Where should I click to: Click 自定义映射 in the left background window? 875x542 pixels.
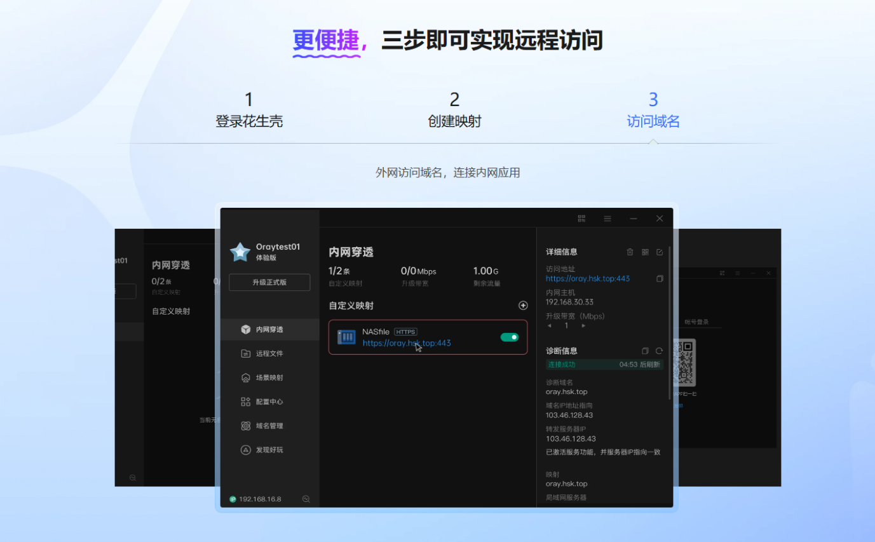(171, 311)
